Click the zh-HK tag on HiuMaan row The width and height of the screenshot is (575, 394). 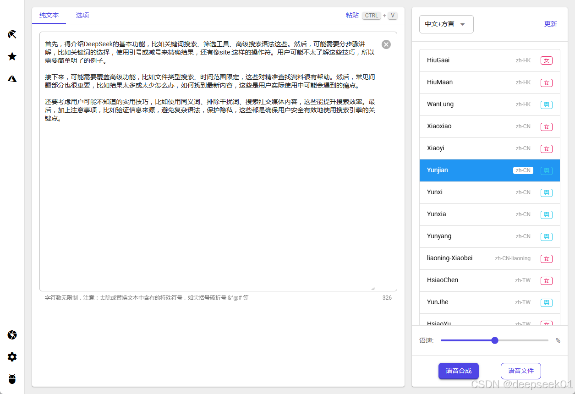click(523, 82)
